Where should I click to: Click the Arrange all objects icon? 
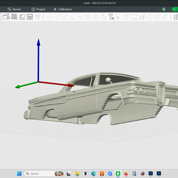point(30,17)
